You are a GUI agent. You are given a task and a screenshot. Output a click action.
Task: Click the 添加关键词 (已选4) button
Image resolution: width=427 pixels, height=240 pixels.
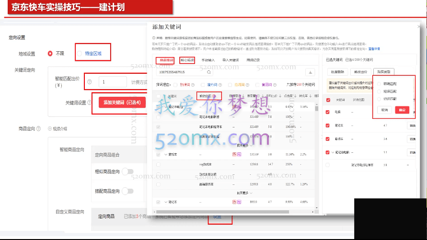[122, 103]
